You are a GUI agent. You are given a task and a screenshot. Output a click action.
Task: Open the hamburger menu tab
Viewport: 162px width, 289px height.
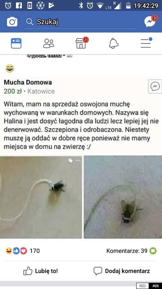[146, 43]
